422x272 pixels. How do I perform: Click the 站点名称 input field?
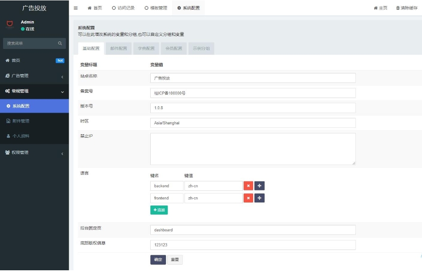(x=253, y=78)
